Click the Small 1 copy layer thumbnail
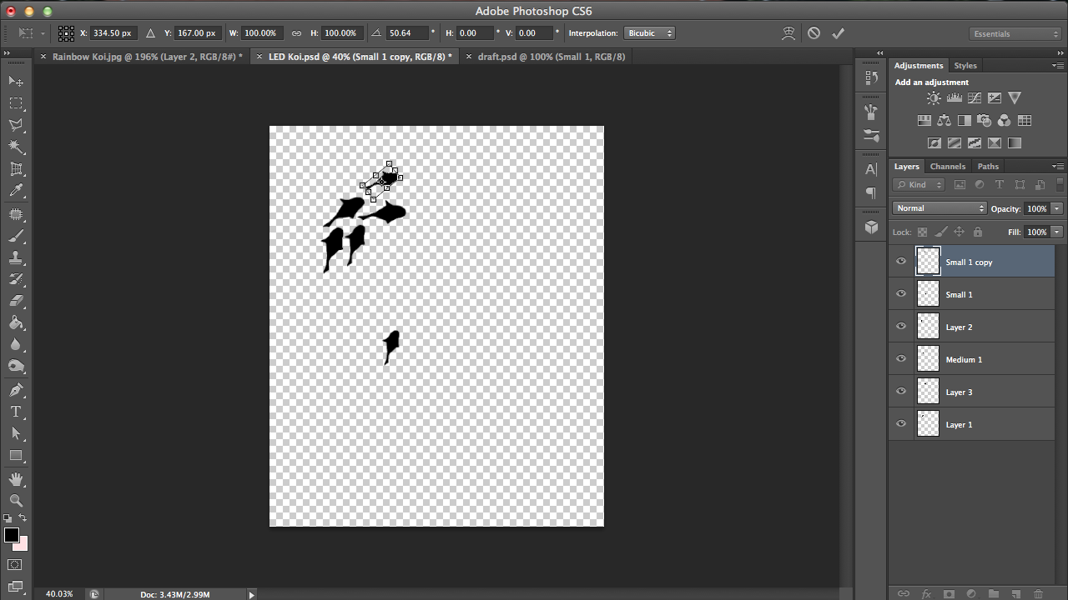The width and height of the screenshot is (1068, 600). pyautogui.click(x=928, y=261)
